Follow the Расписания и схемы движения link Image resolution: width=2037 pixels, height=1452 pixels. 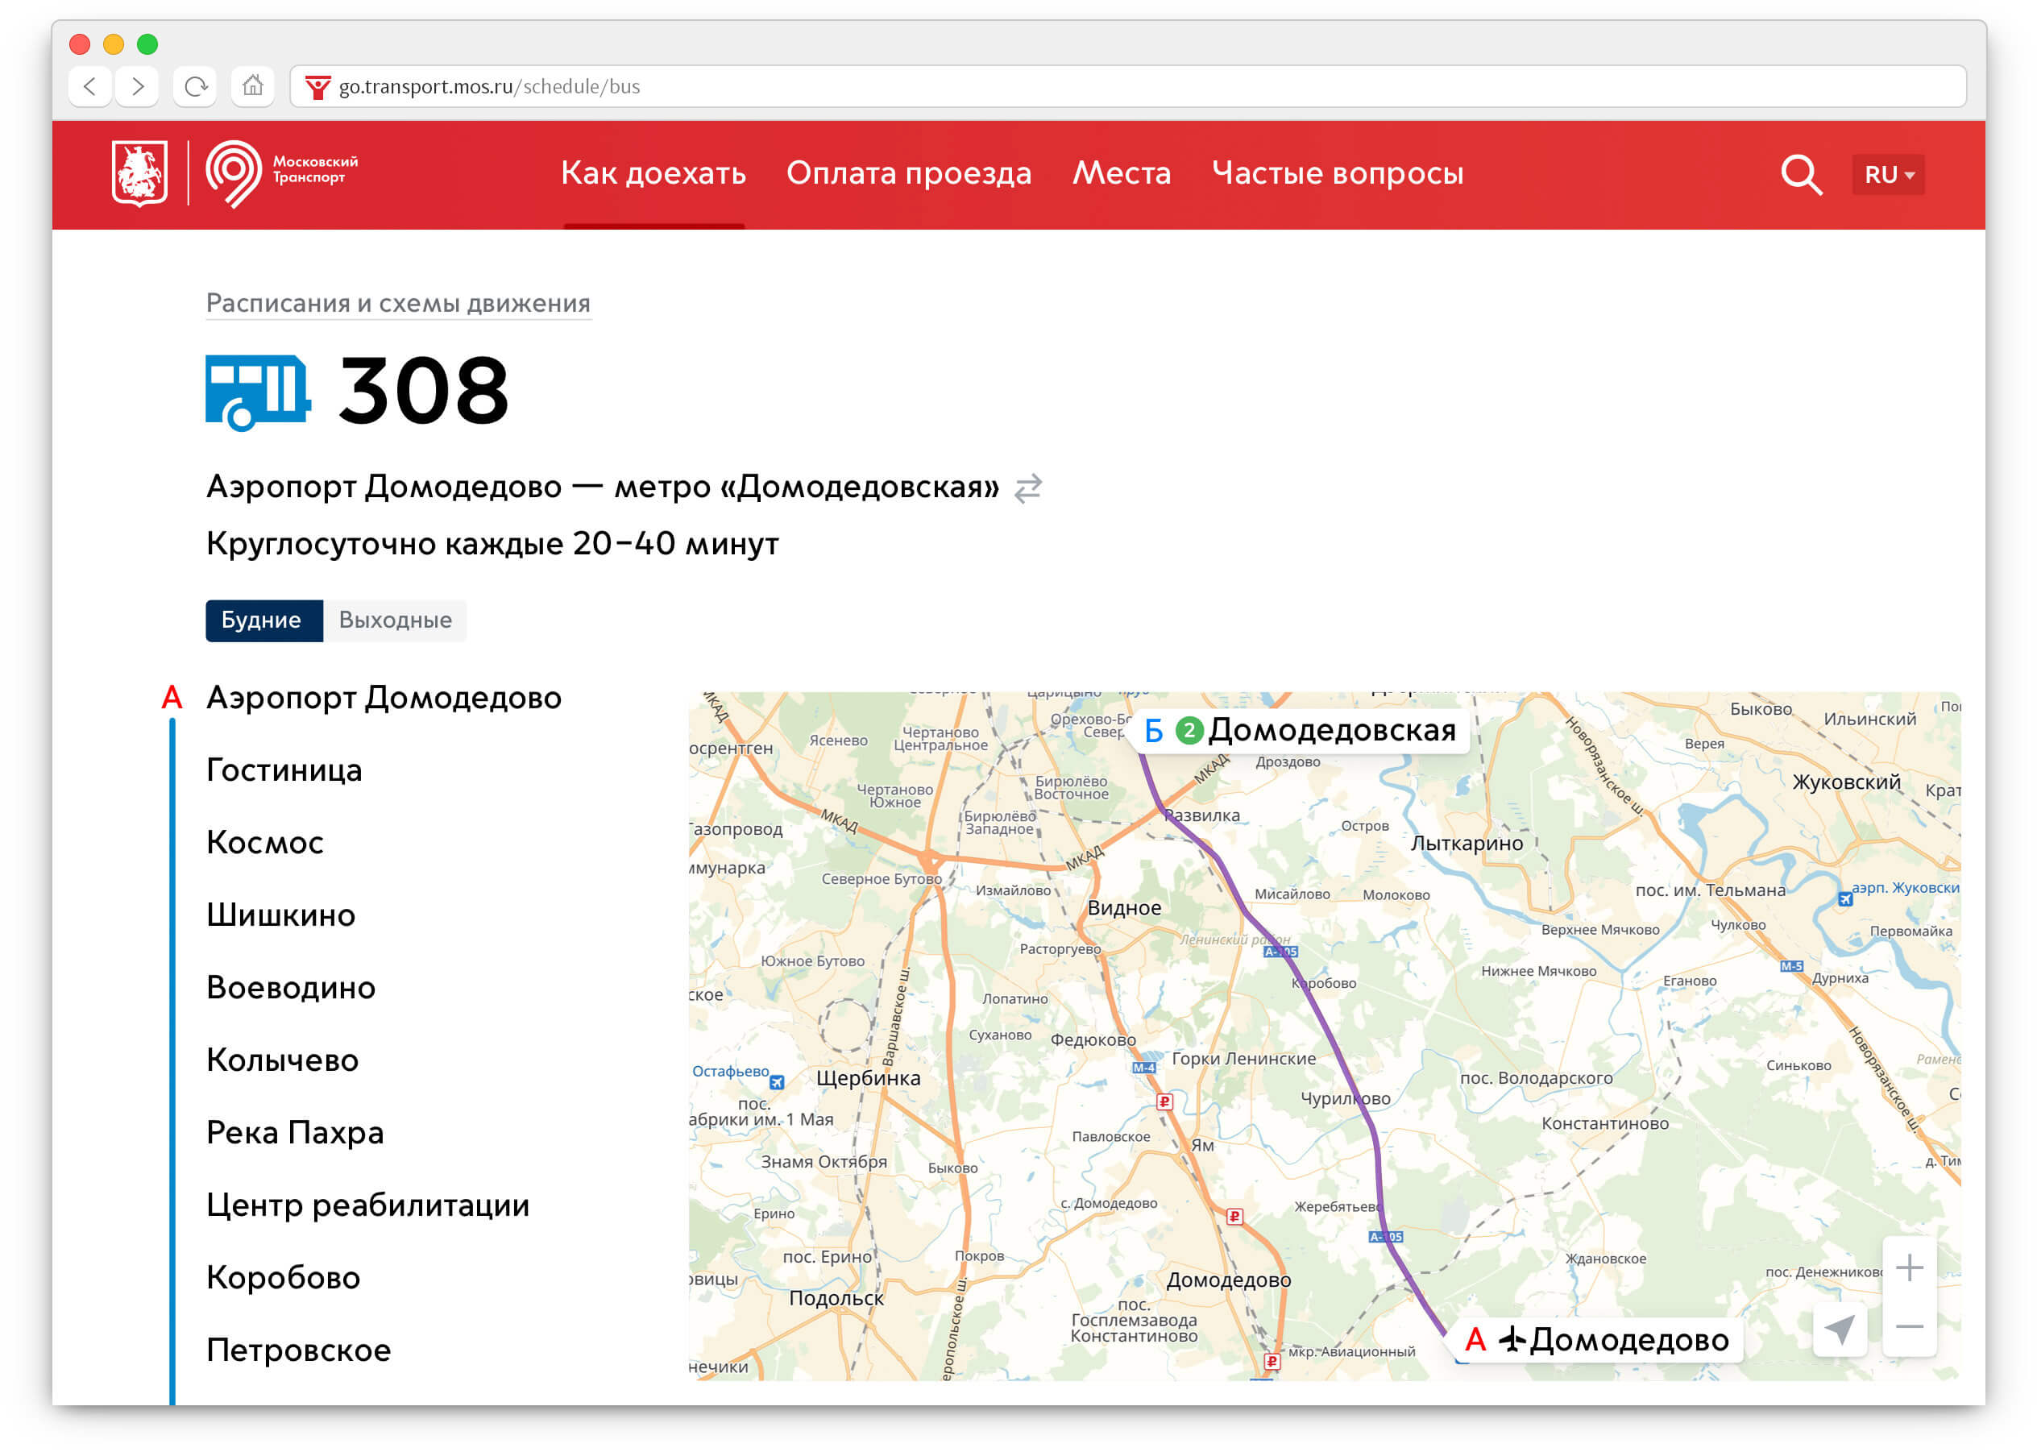click(x=398, y=304)
